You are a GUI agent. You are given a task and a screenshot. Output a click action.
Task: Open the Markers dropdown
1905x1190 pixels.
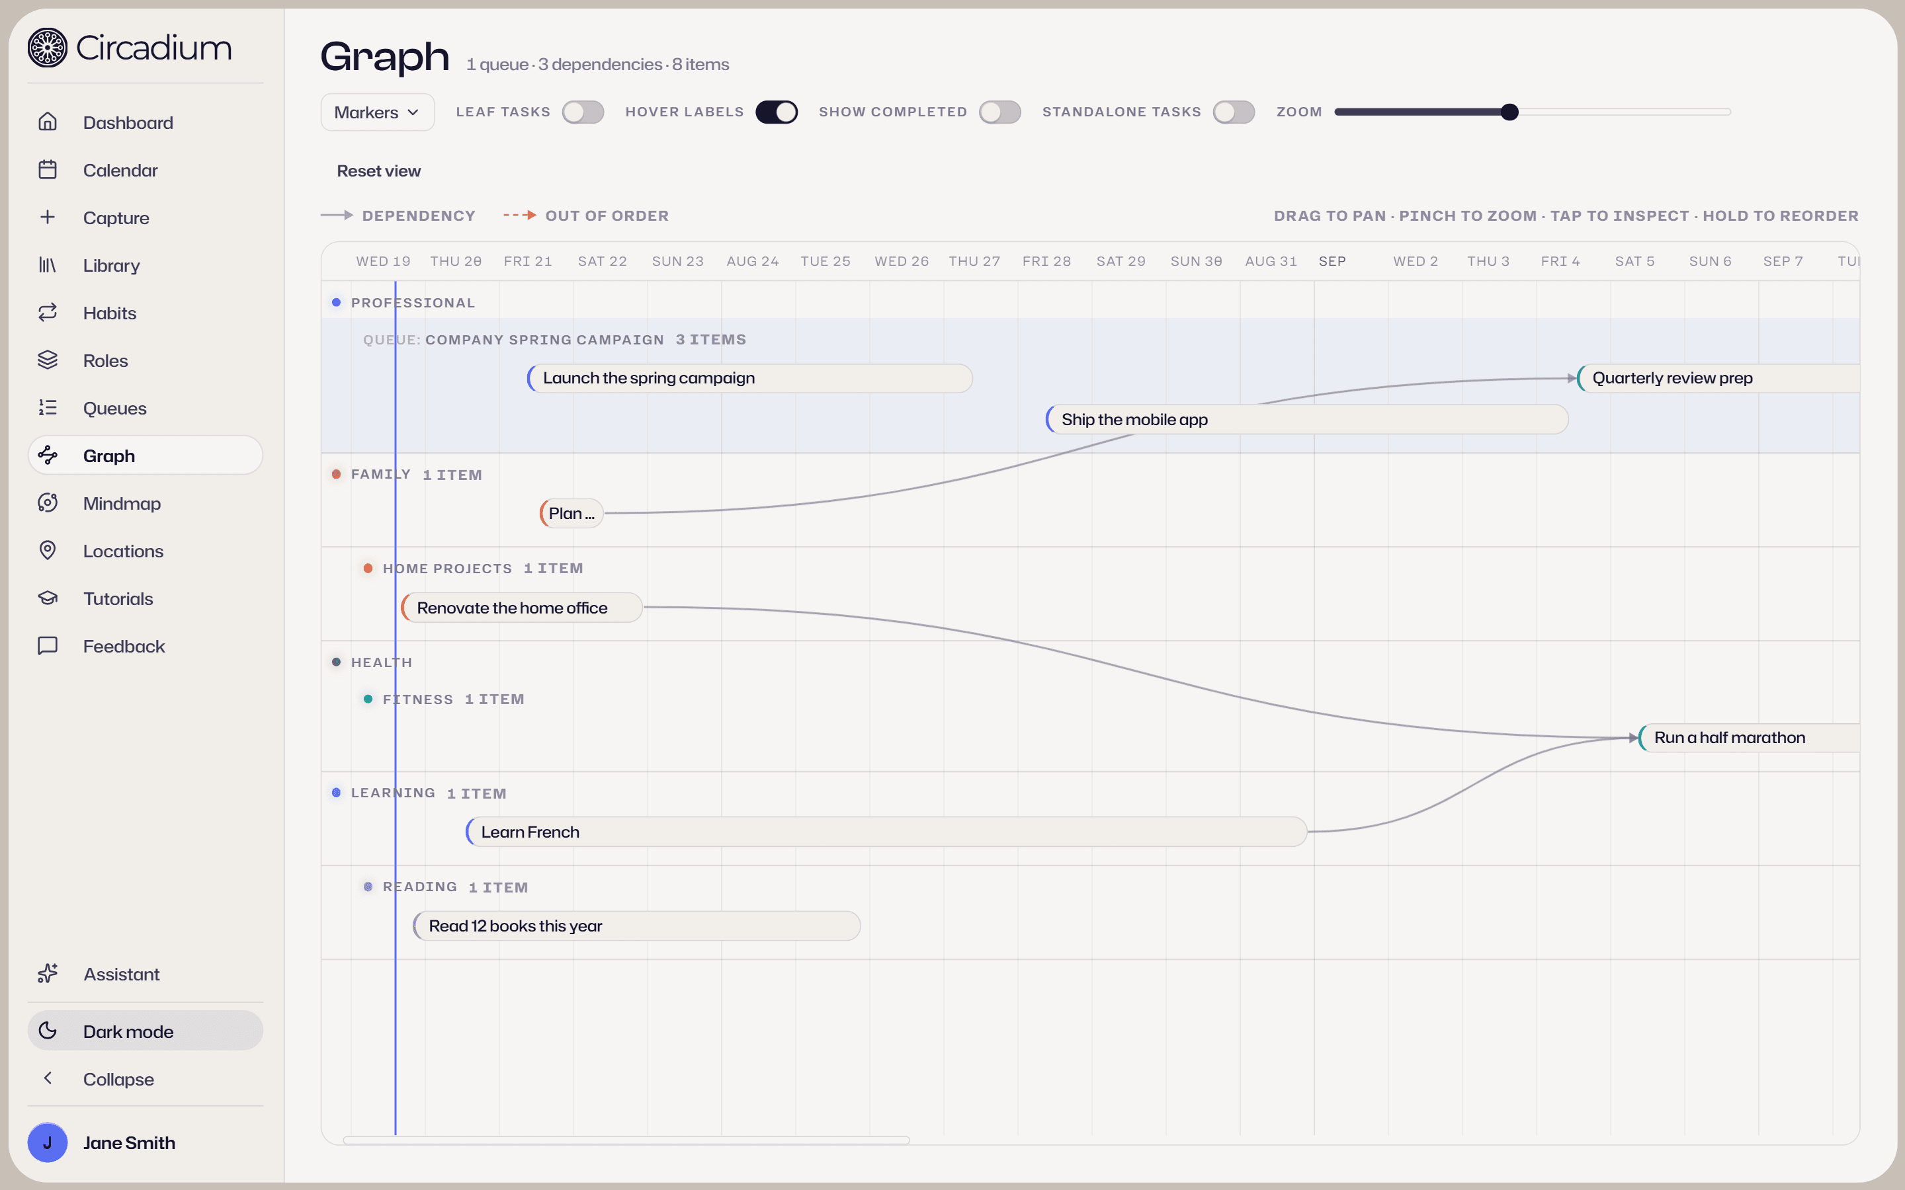(377, 112)
